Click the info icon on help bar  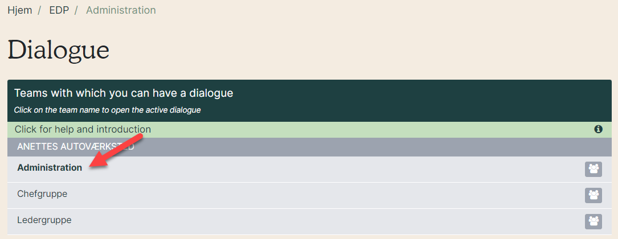click(598, 129)
